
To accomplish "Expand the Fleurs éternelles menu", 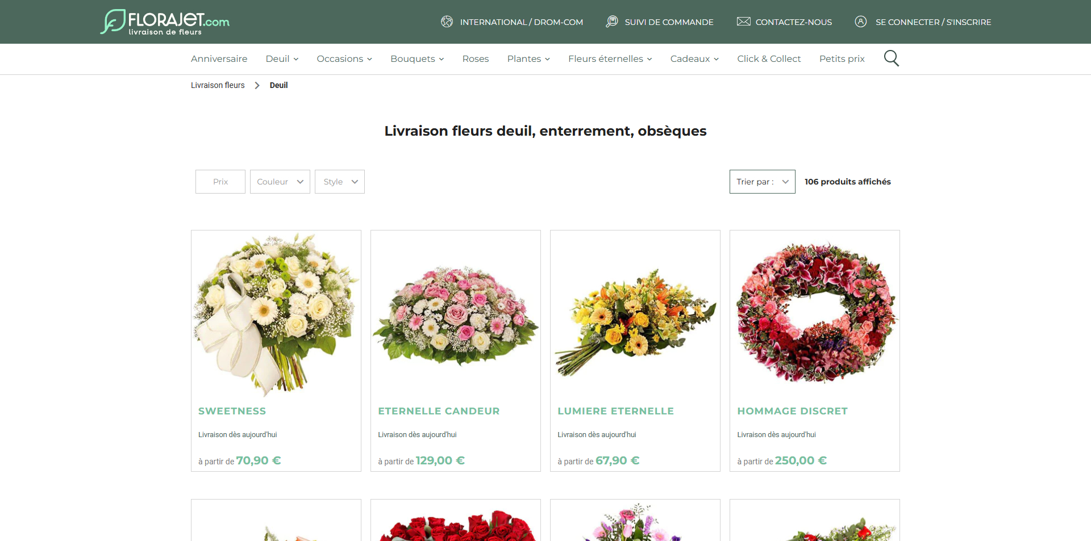I will click(610, 58).
